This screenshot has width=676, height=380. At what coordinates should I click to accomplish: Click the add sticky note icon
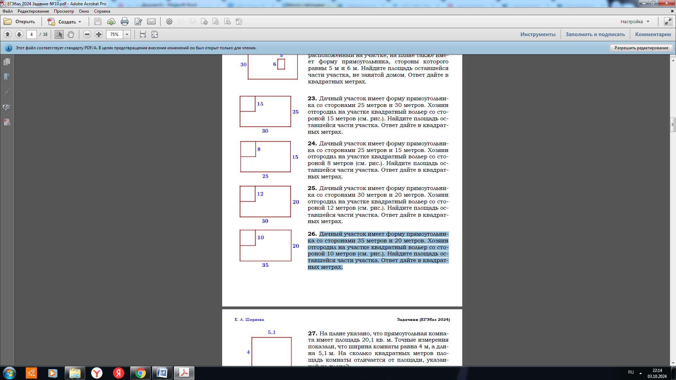[181, 21]
